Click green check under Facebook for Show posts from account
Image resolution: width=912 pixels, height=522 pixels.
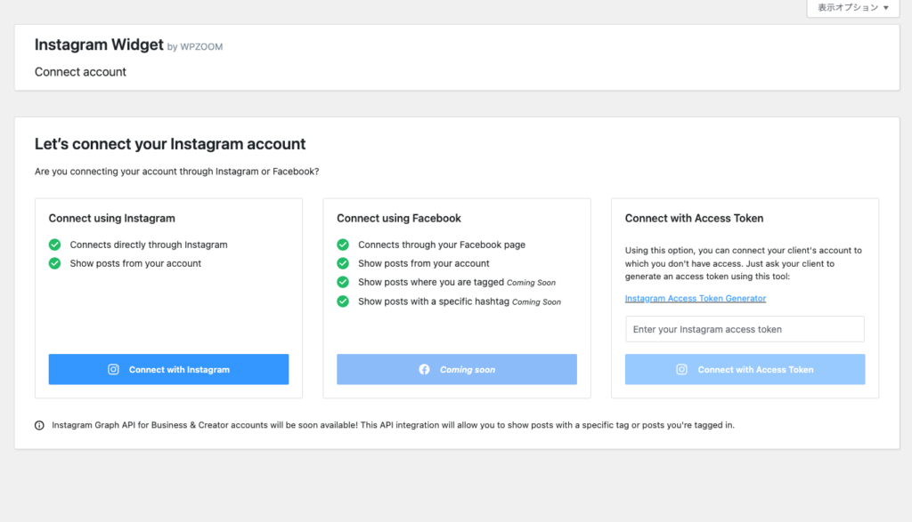[343, 263]
